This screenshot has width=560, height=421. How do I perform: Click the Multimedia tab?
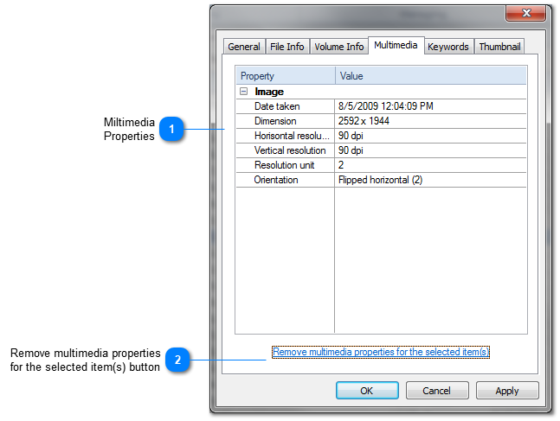396,45
